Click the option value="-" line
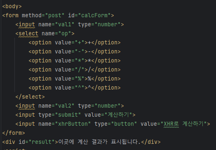This screenshot has height=150, width=216. 75,52
